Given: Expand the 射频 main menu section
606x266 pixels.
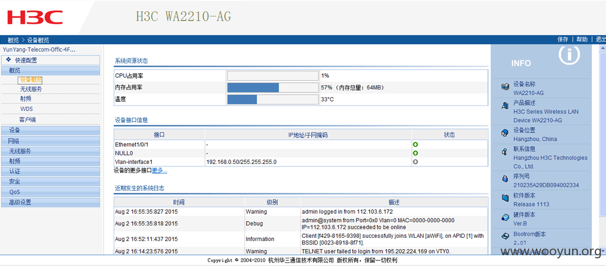Looking at the screenshot, I should (x=51, y=161).
